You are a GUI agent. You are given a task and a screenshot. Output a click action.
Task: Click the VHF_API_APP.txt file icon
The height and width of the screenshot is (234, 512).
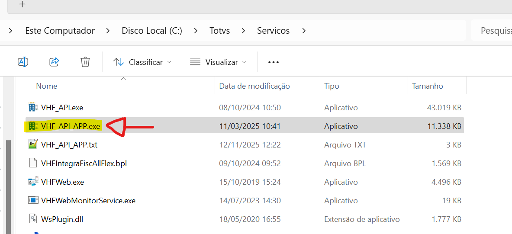point(33,144)
